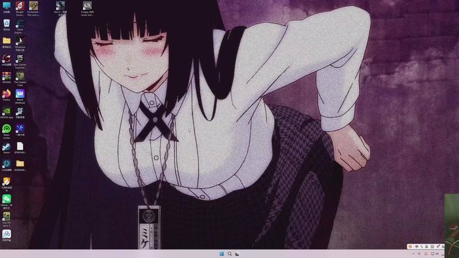Launch The Outlast Trials shortcut
This screenshot has width=459, height=258.
(20, 79)
